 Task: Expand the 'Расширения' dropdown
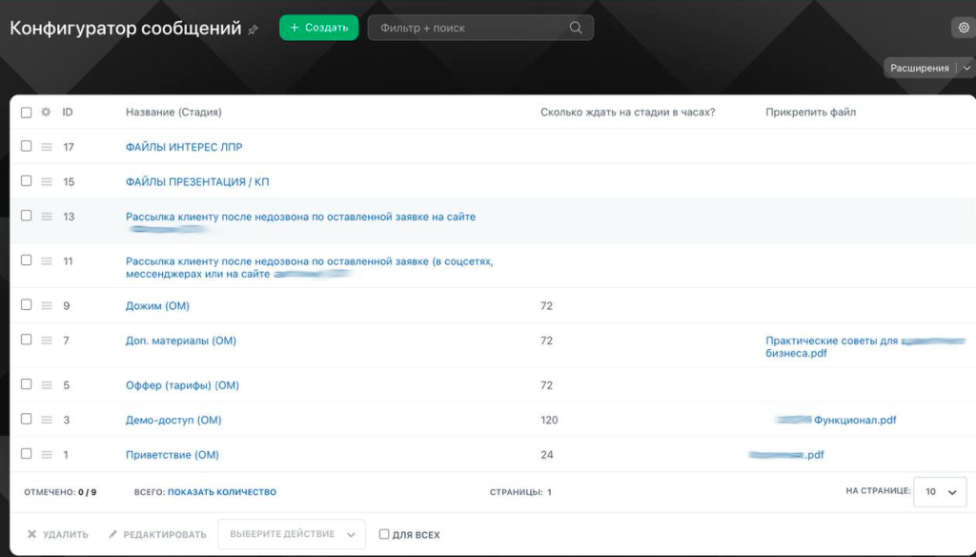pyautogui.click(x=966, y=68)
